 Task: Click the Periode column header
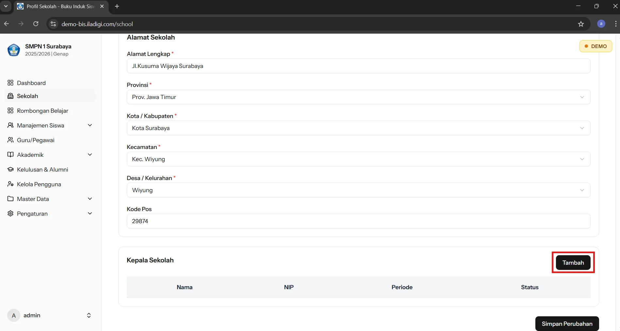pos(402,287)
